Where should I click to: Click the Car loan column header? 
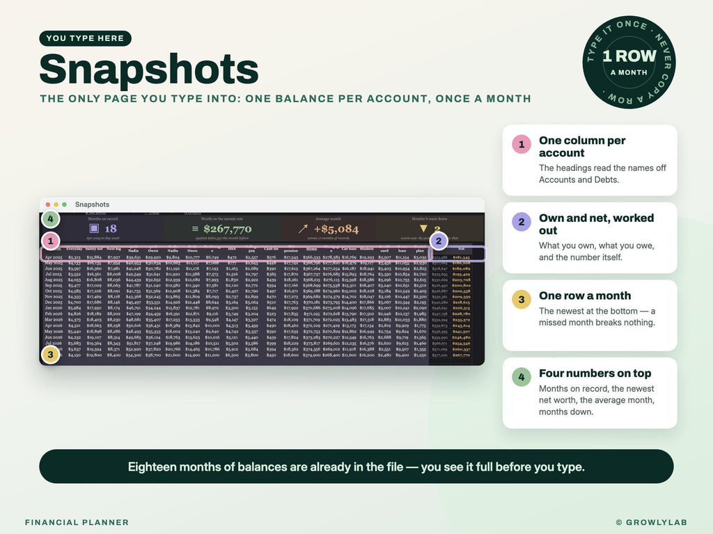point(349,249)
